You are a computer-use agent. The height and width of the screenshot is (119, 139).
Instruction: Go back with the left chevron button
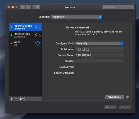click(23, 7)
